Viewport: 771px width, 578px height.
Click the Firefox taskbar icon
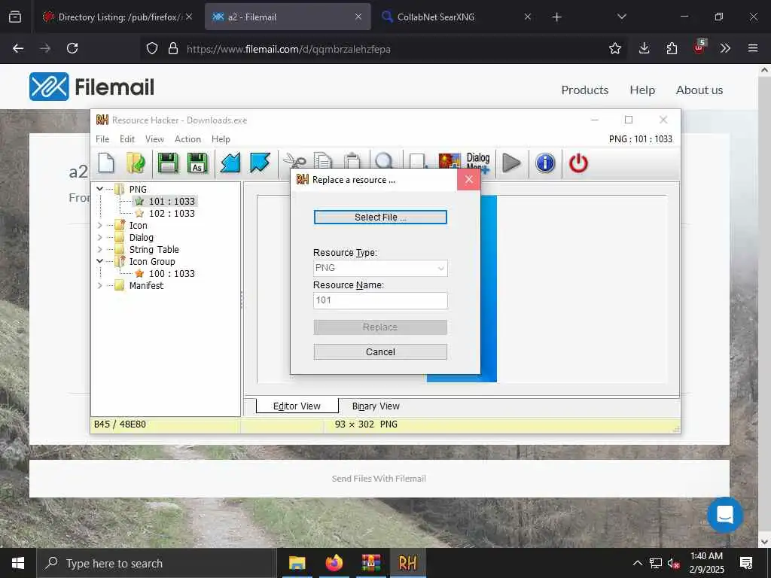[334, 563]
